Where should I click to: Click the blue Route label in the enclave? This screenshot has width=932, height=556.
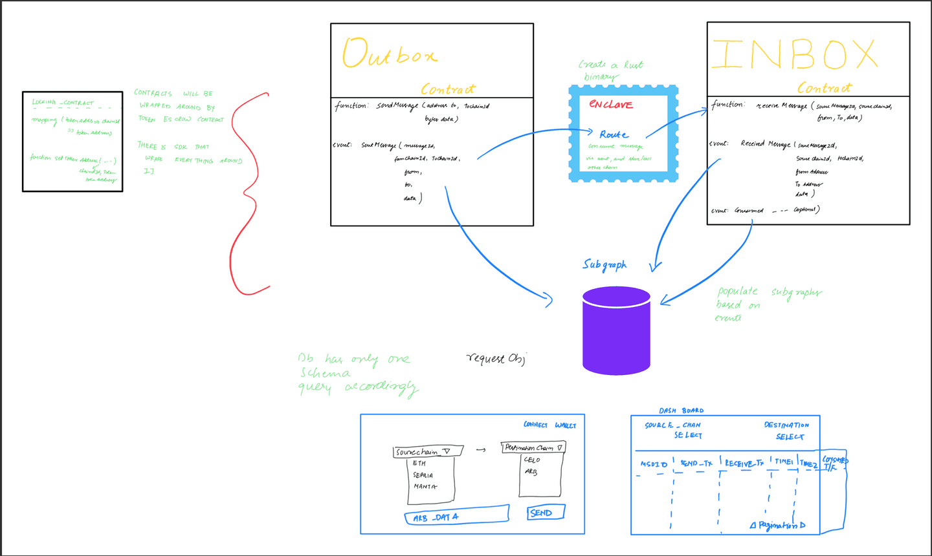pyautogui.click(x=614, y=134)
